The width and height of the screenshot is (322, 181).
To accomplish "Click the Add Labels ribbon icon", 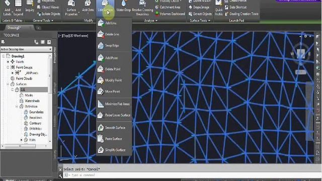I will (x=7, y=8).
